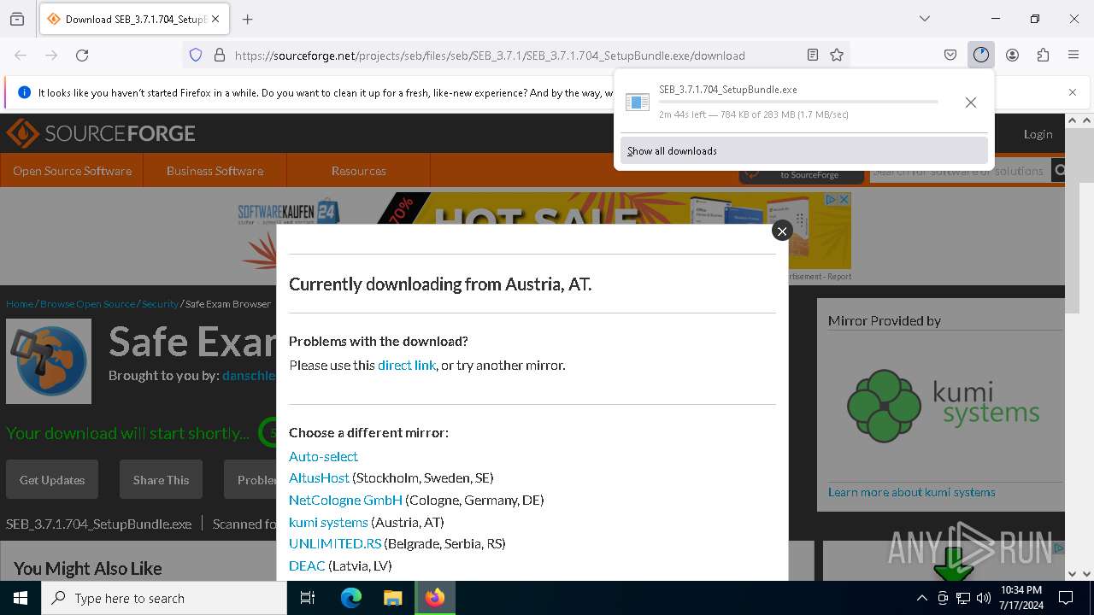This screenshot has height=615, width=1094.
Task: Choose the NetCologne GmbH mirror
Action: (345, 500)
